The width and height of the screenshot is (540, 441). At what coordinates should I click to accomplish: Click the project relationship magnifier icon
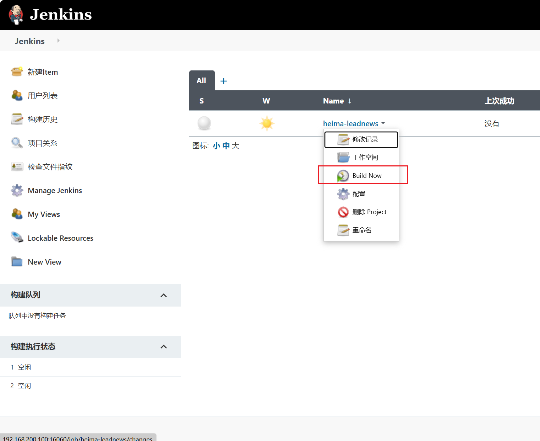pos(17,143)
